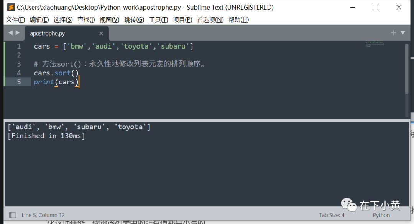414x224 pixels.
Task: Click line number 3 in gutter
Action: [x=19, y=64]
